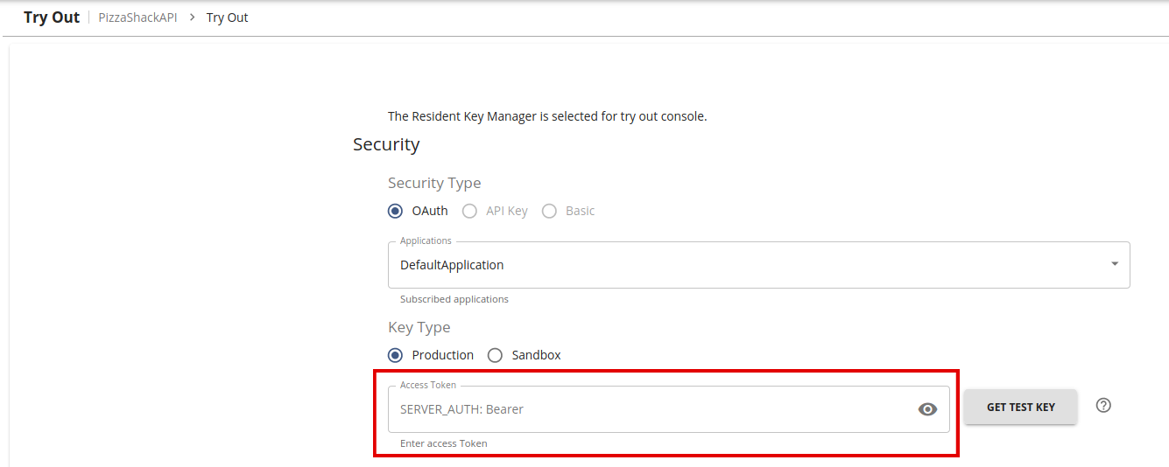Switch key type to Sandbox
This screenshot has width=1169, height=467.
tap(496, 355)
